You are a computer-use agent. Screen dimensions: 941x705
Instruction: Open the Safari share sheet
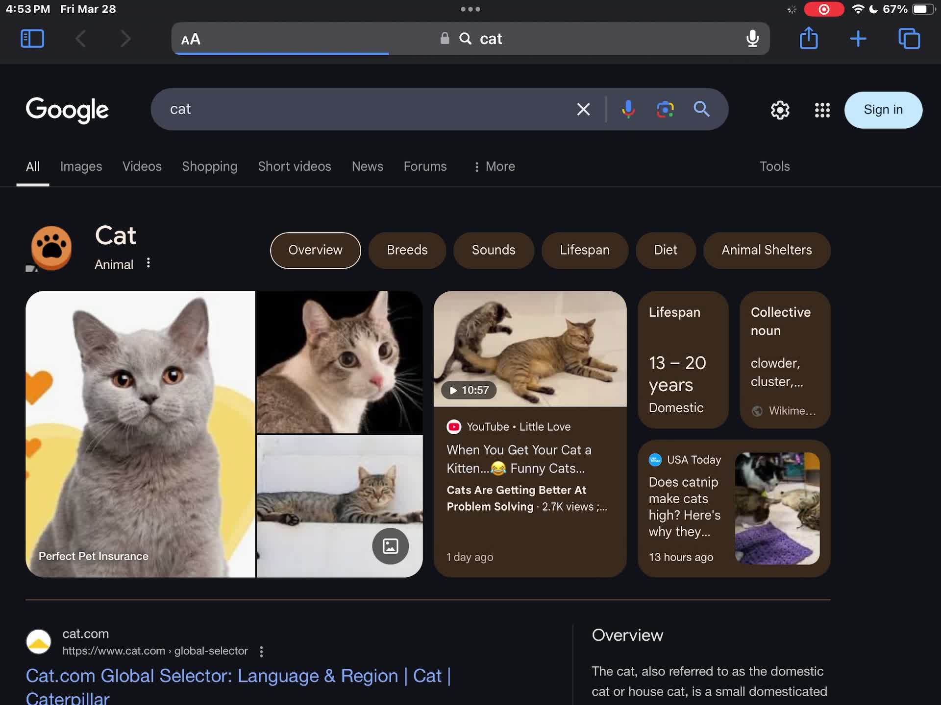pyautogui.click(x=809, y=38)
